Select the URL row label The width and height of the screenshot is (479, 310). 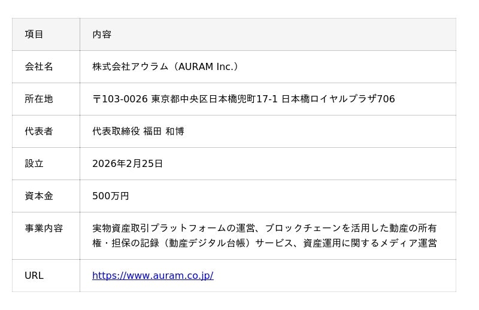coord(34,275)
